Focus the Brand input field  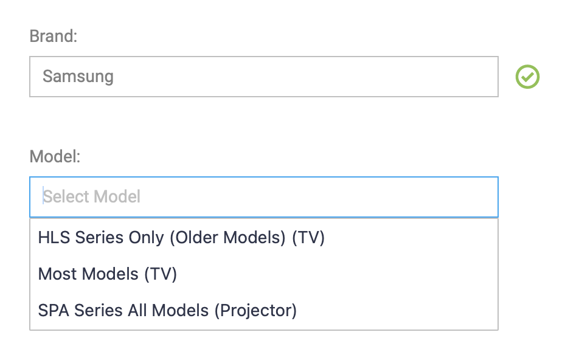[x=263, y=77]
